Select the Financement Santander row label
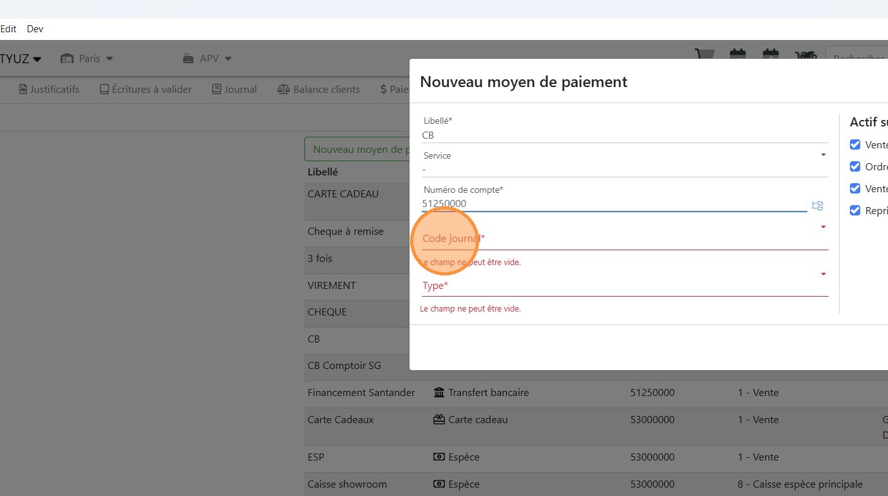Screen dimensions: 888x496 point(361,392)
